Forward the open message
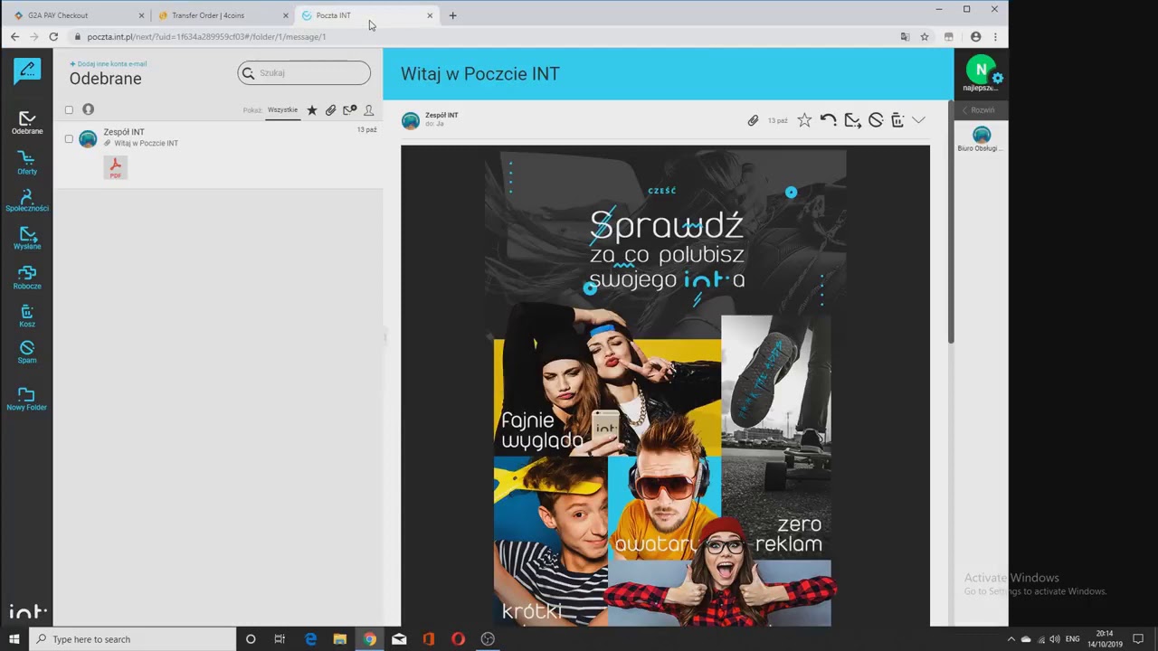 852,120
